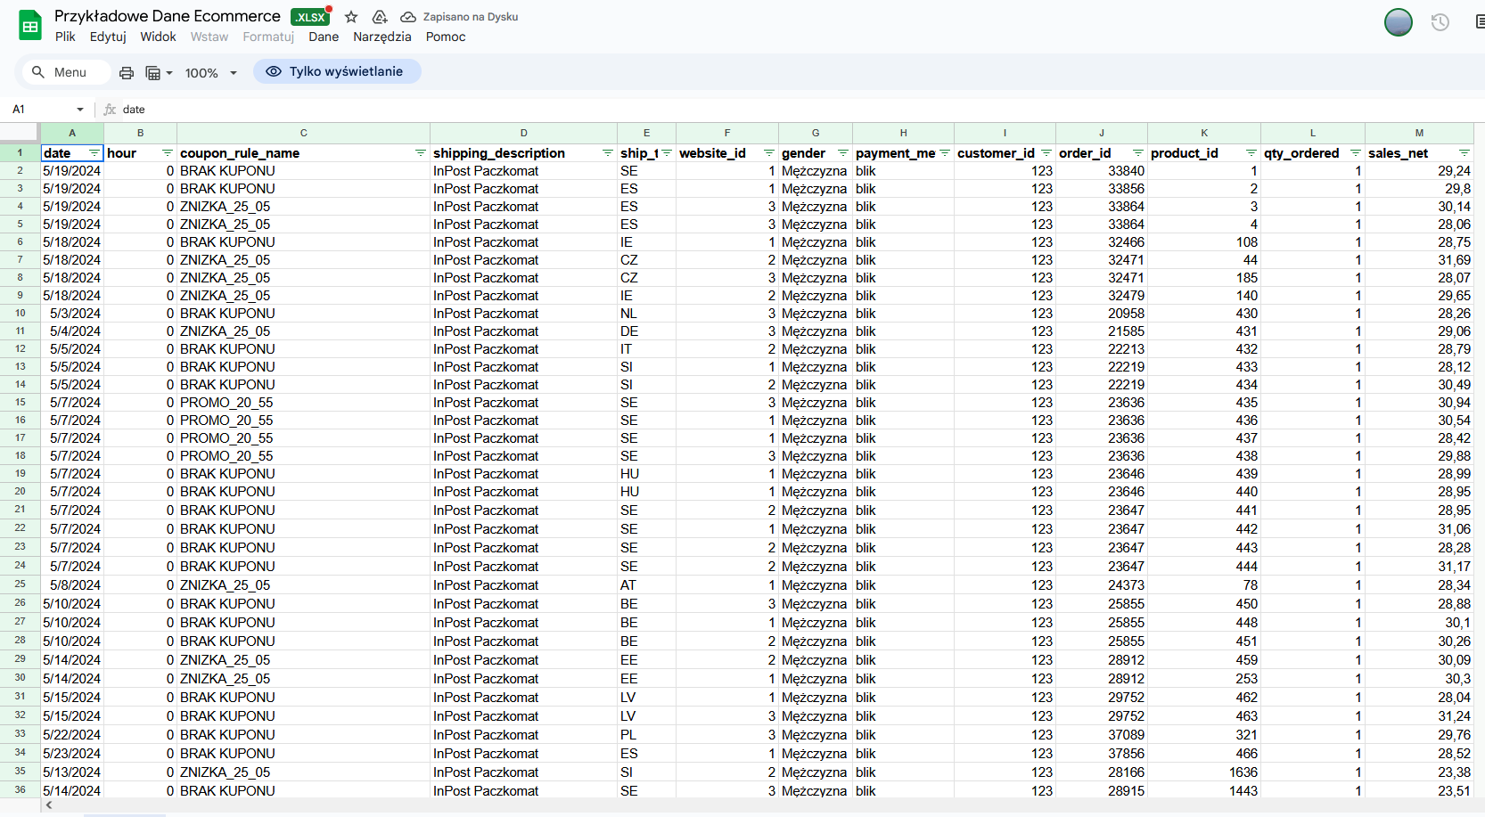Open filter dropdown on sales_net column
The height and width of the screenshot is (817, 1485).
[x=1464, y=153]
